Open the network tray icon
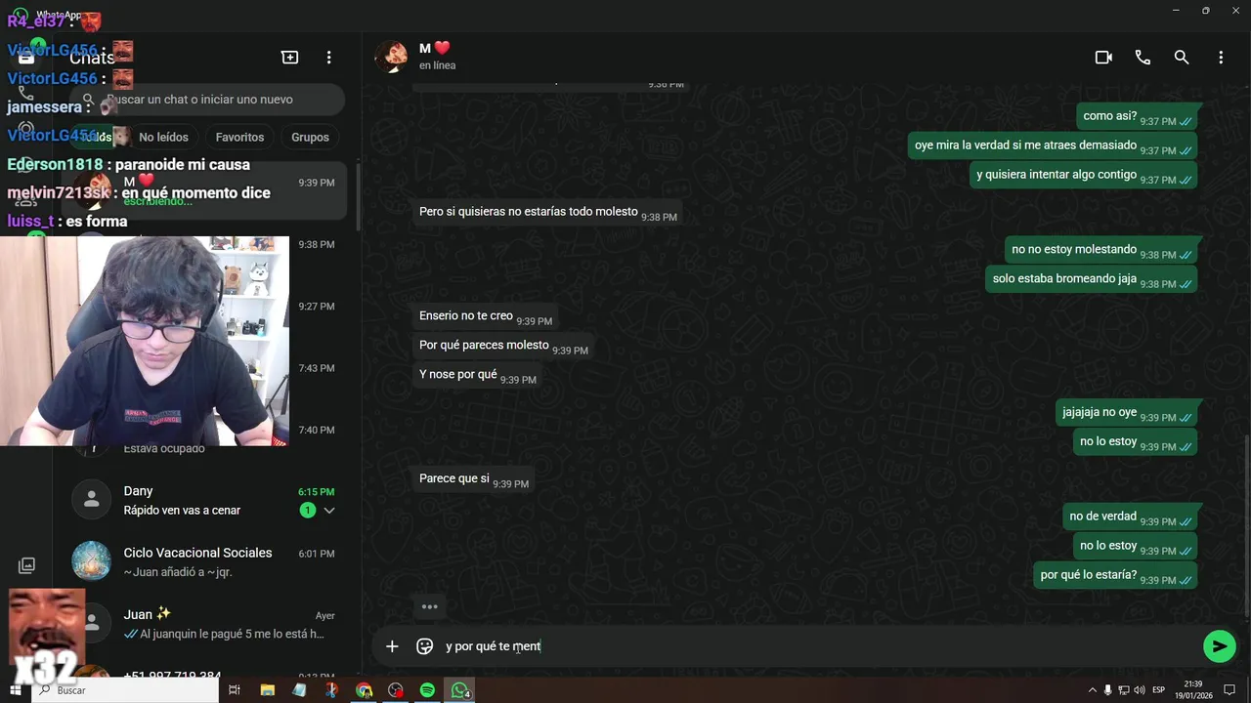Screen dimensions: 1251x703 (x=1124, y=690)
